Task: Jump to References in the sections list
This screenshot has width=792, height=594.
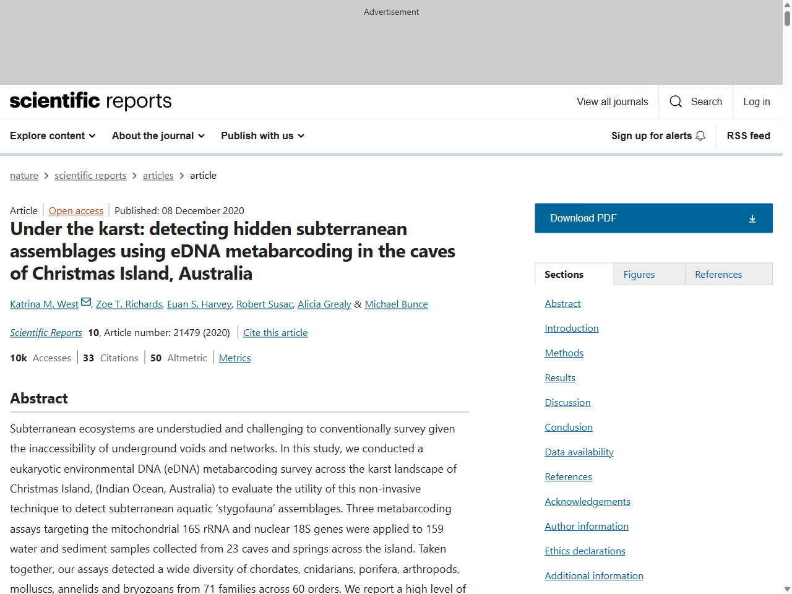Action: [568, 477]
